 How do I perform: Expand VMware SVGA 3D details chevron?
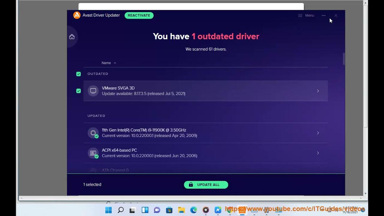point(318,91)
